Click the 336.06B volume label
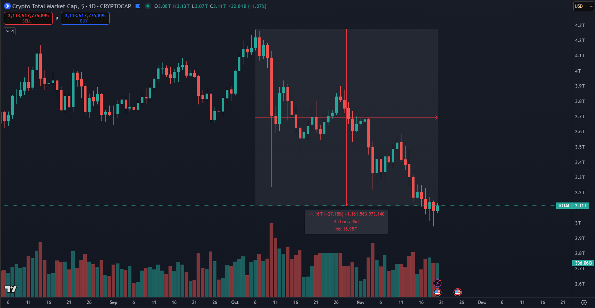This screenshot has width=595, height=308. pos(583,263)
